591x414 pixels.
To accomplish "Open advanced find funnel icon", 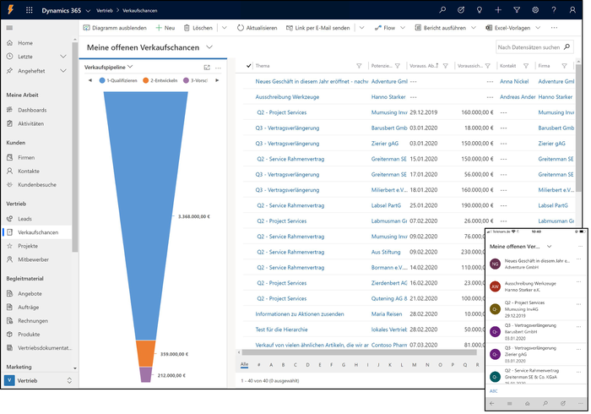I will (517, 10).
